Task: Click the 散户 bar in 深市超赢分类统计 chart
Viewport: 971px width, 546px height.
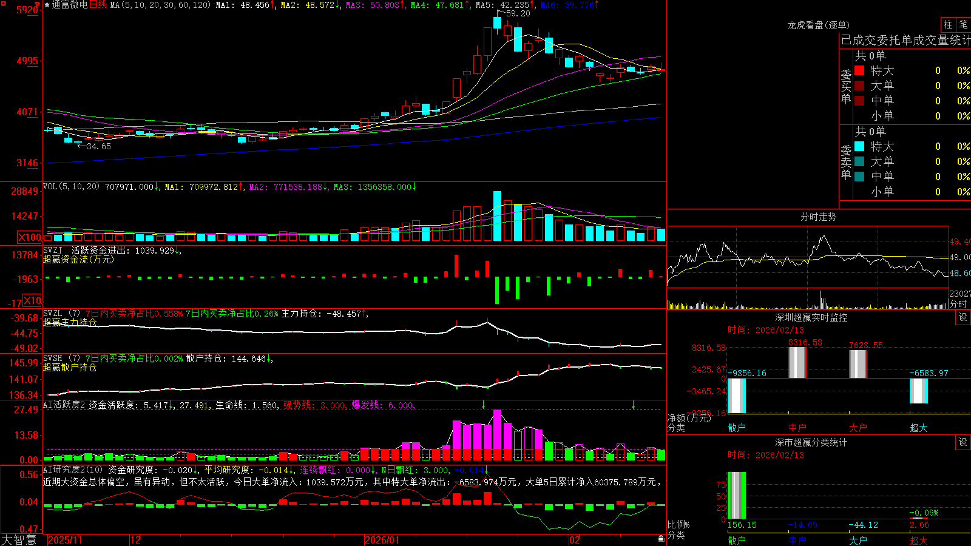Action: pyautogui.click(x=737, y=495)
